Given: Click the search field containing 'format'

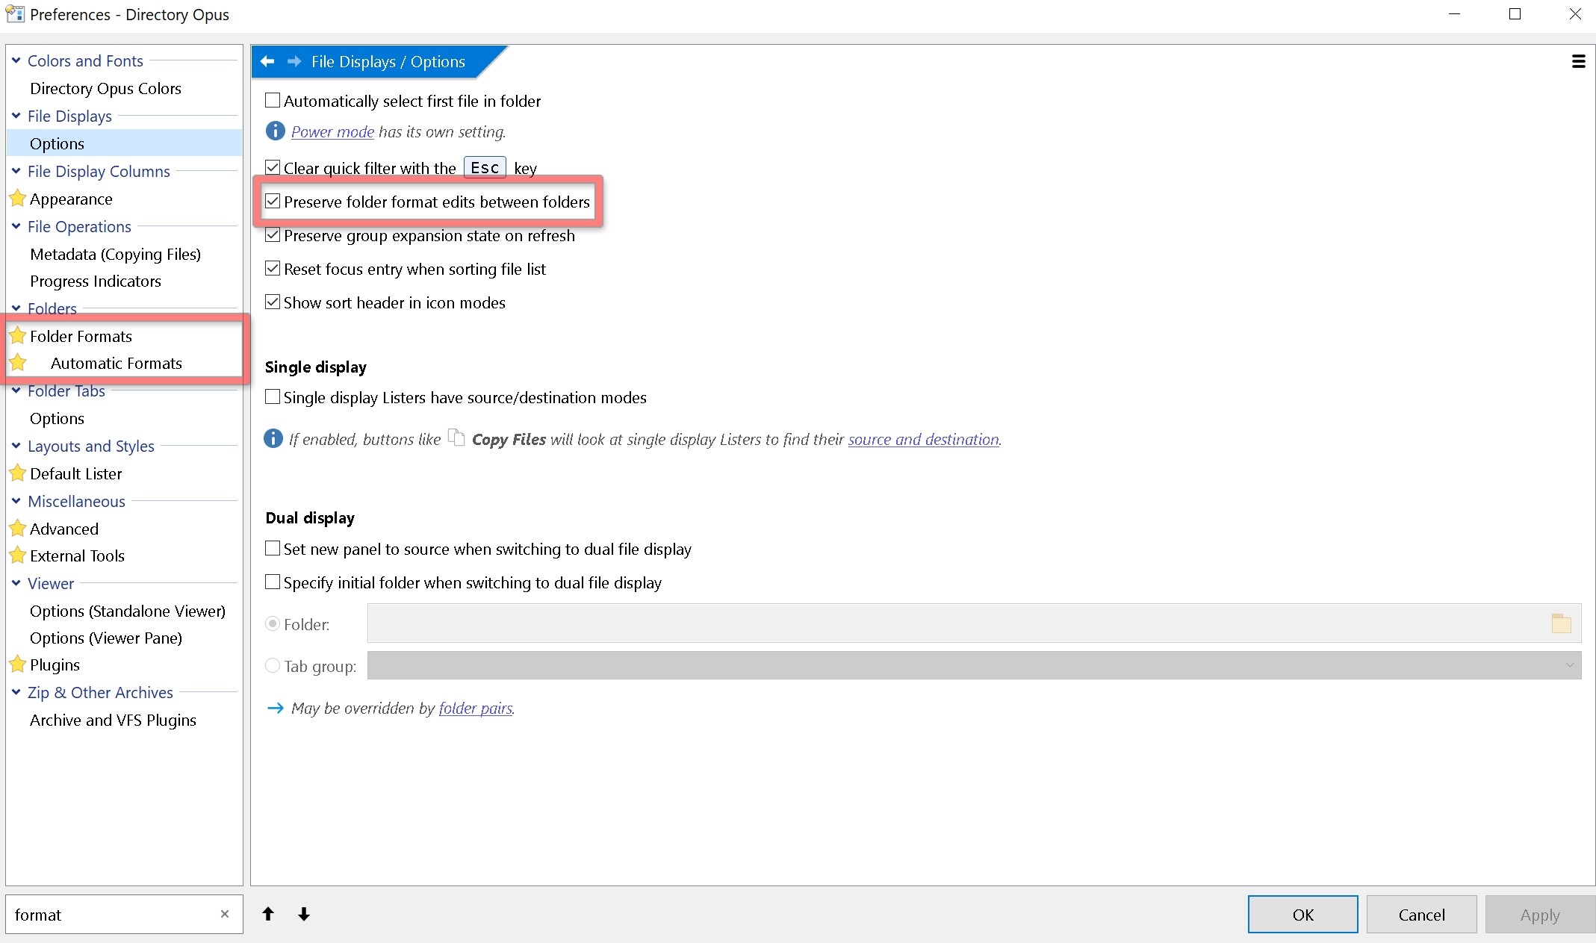Looking at the screenshot, I should [112, 915].
